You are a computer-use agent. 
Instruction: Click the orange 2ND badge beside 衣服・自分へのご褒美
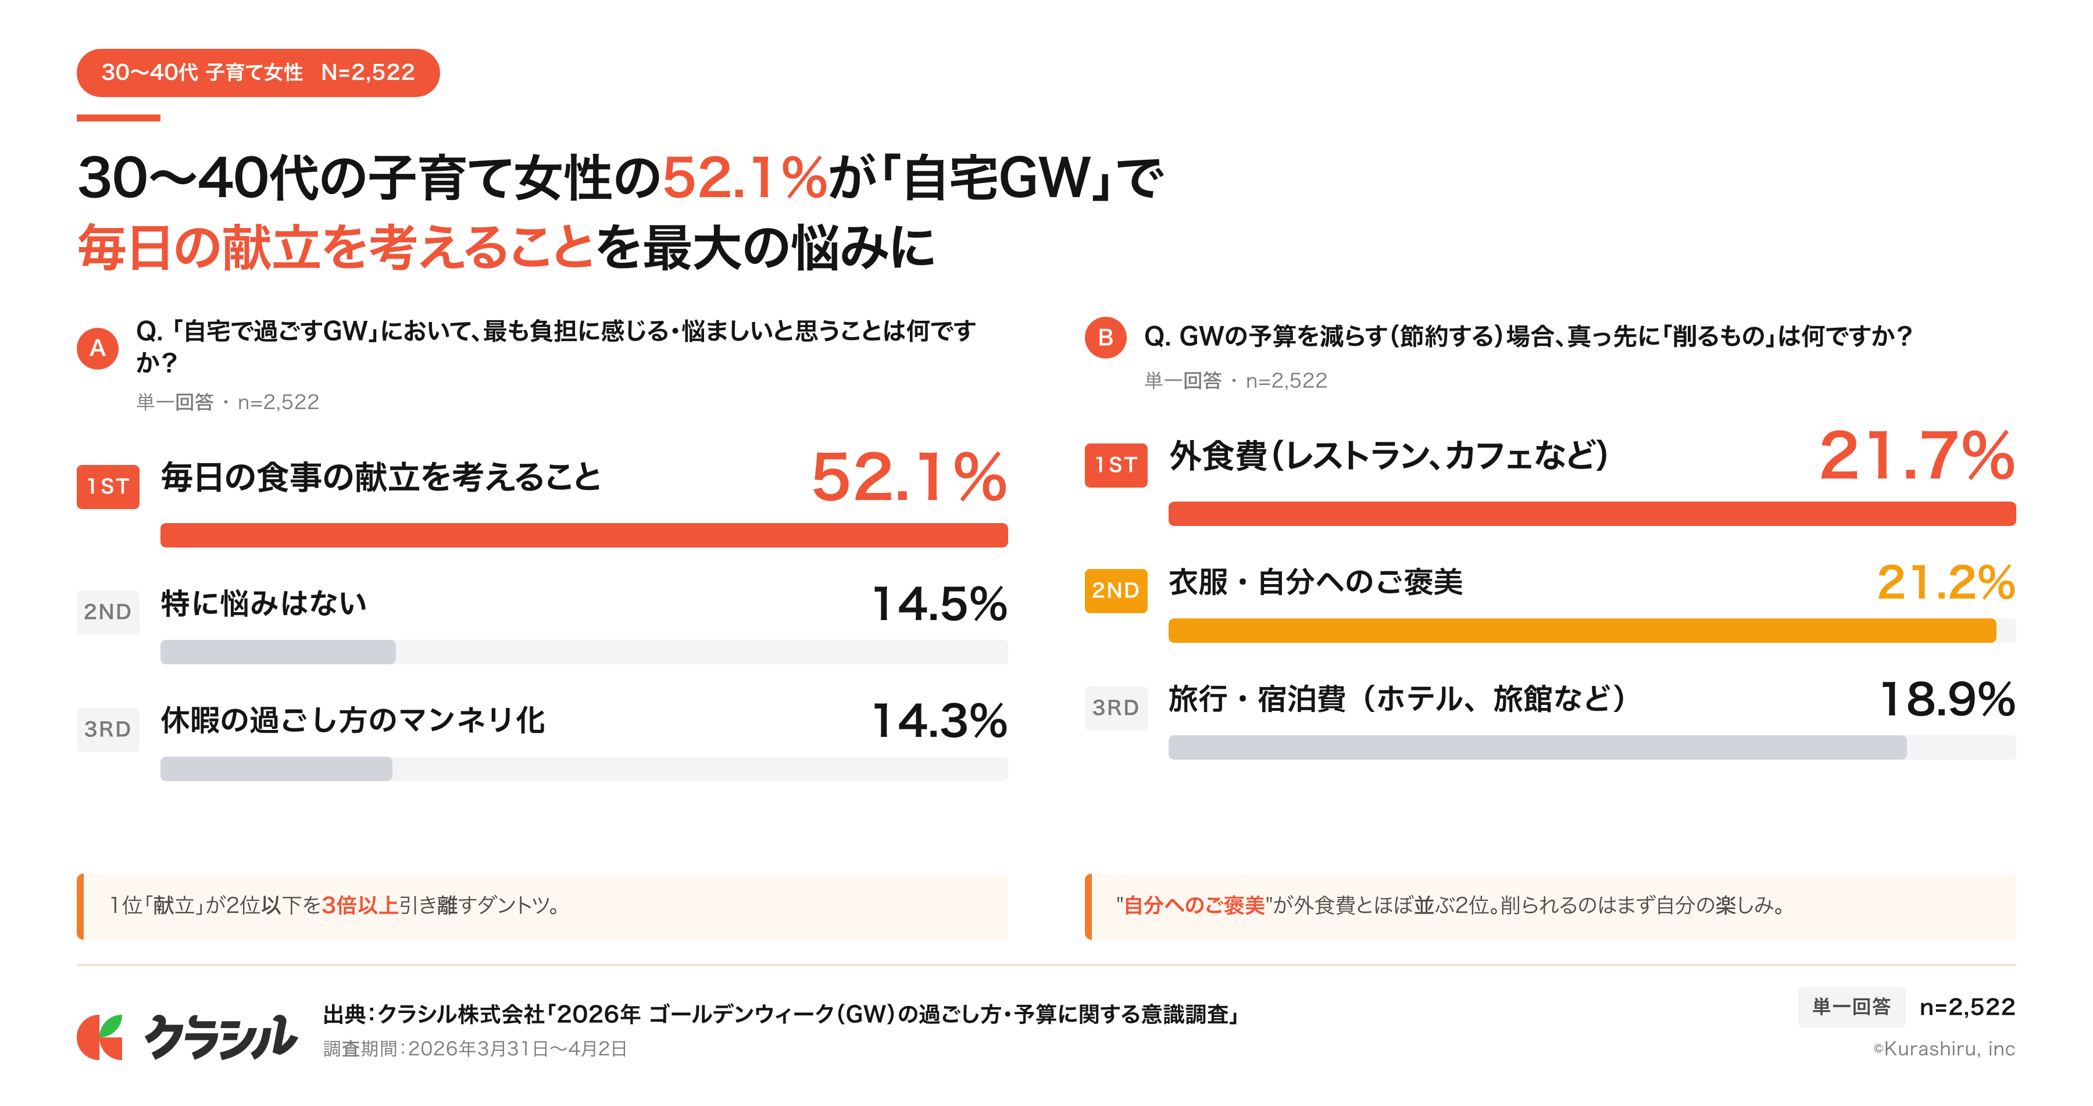tap(1116, 590)
